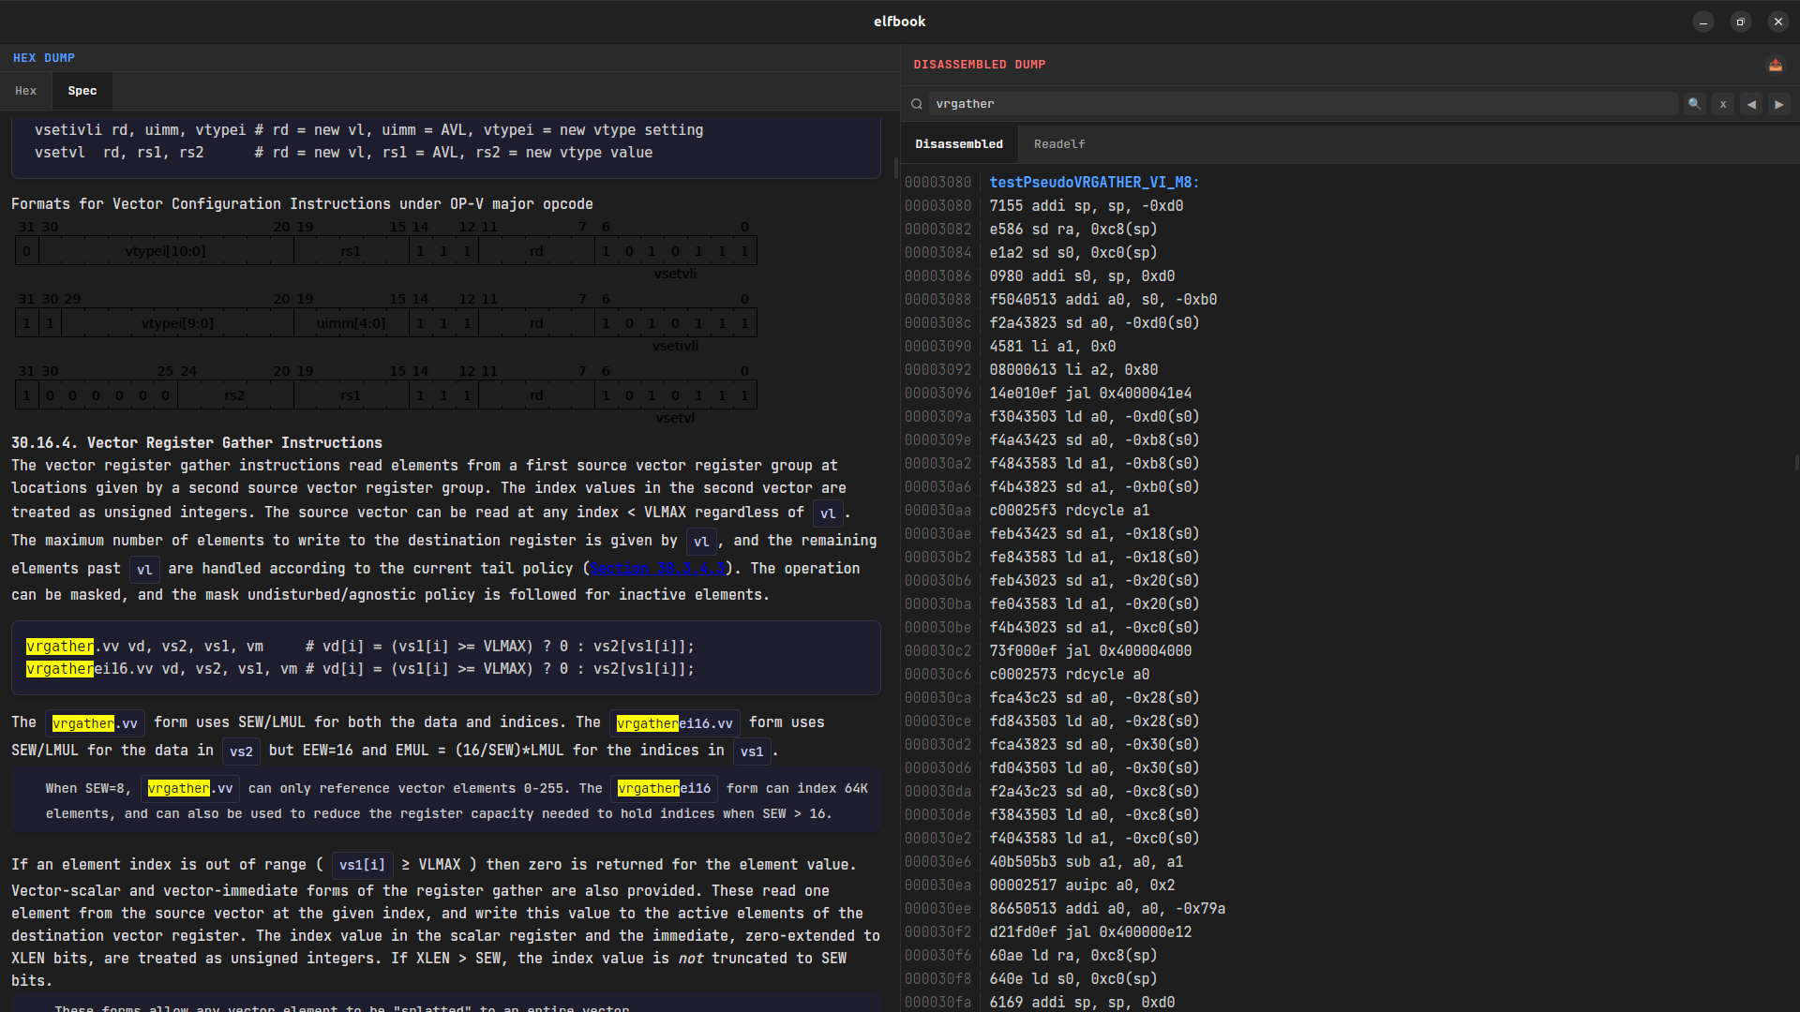Image resolution: width=1800 pixels, height=1012 pixels.
Task: Click 'c0002573 rdcycle a0' line
Action: 1070,675
